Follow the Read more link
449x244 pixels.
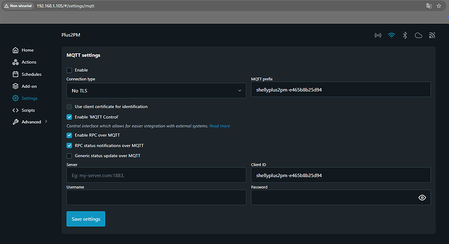(x=219, y=126)
